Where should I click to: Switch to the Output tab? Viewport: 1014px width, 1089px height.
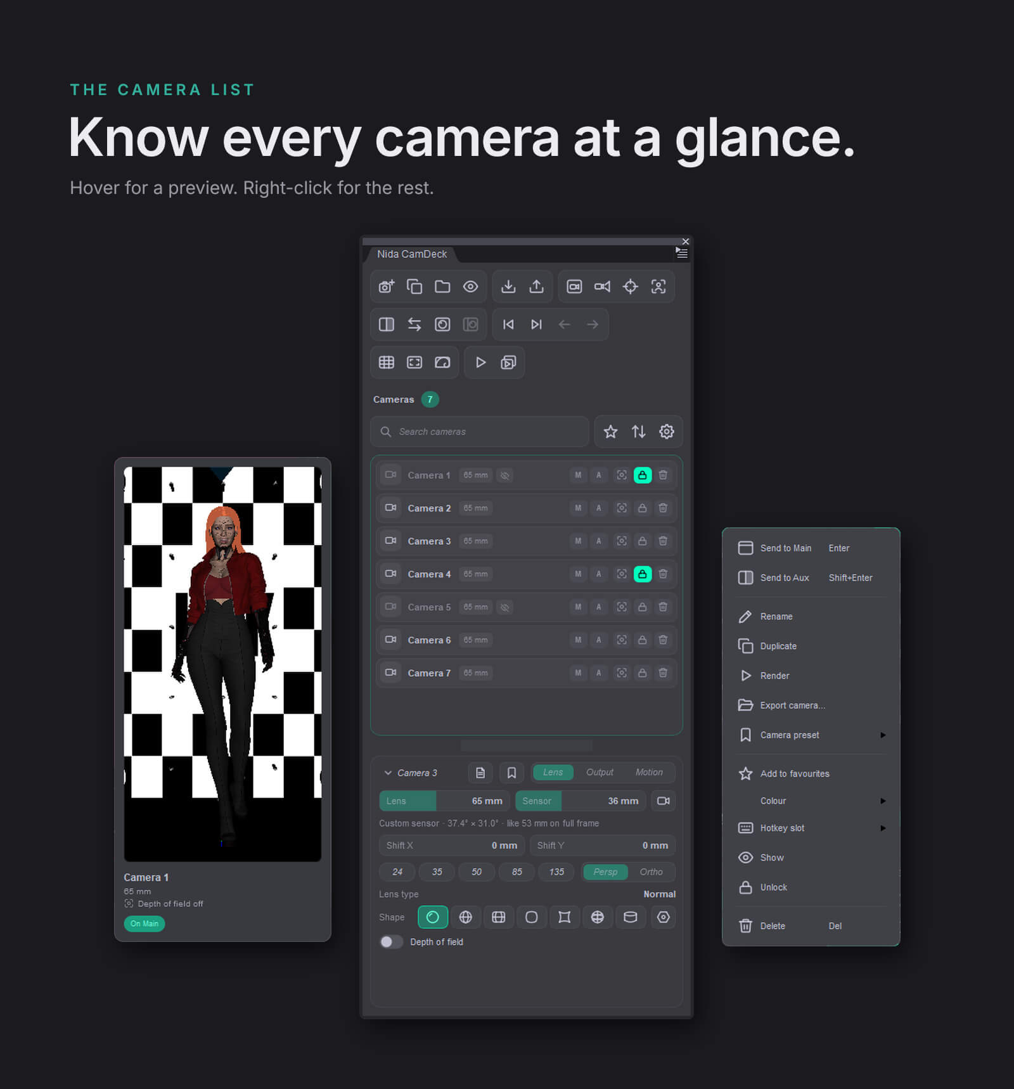click(x=600, y=772)
